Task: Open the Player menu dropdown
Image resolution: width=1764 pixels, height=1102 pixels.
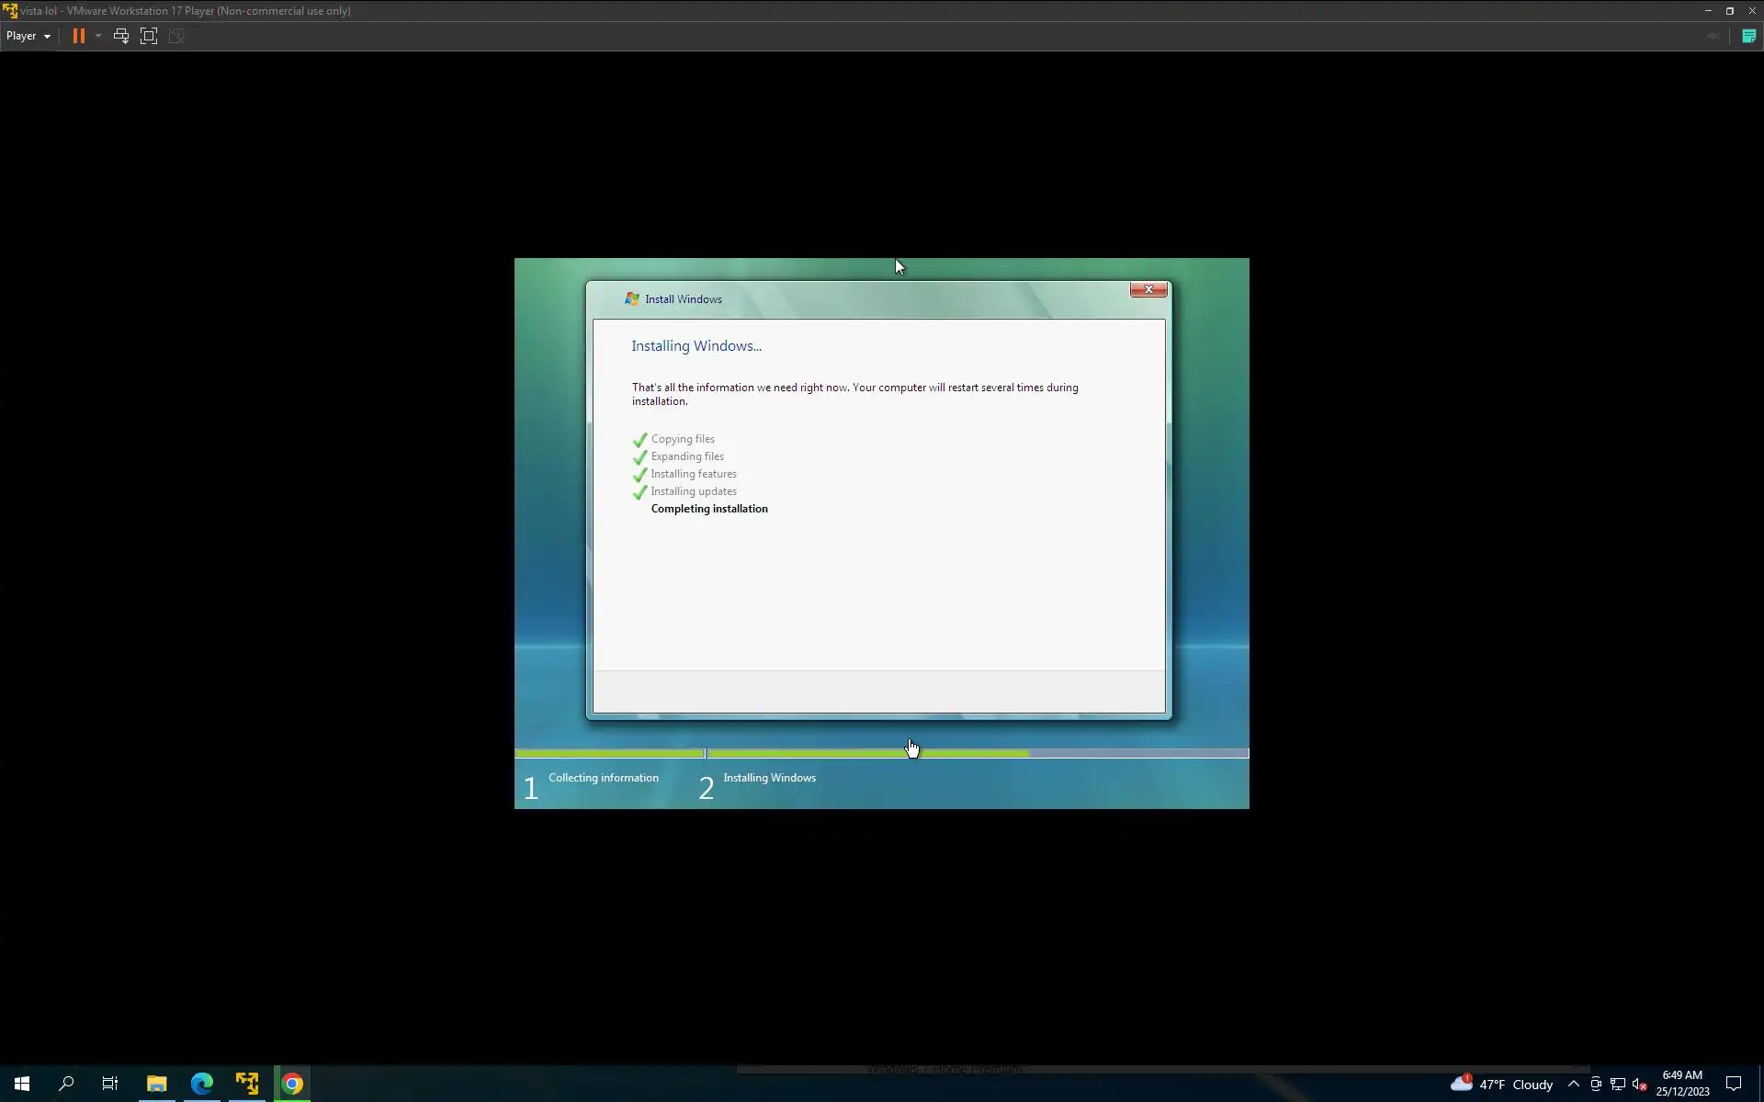Action: [28, 36]
